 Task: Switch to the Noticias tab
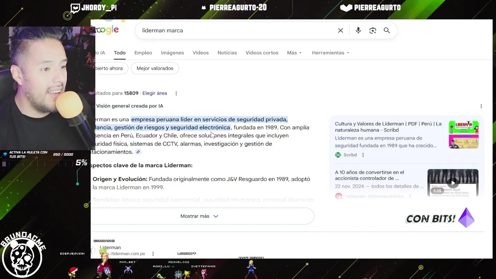[227, 53]
